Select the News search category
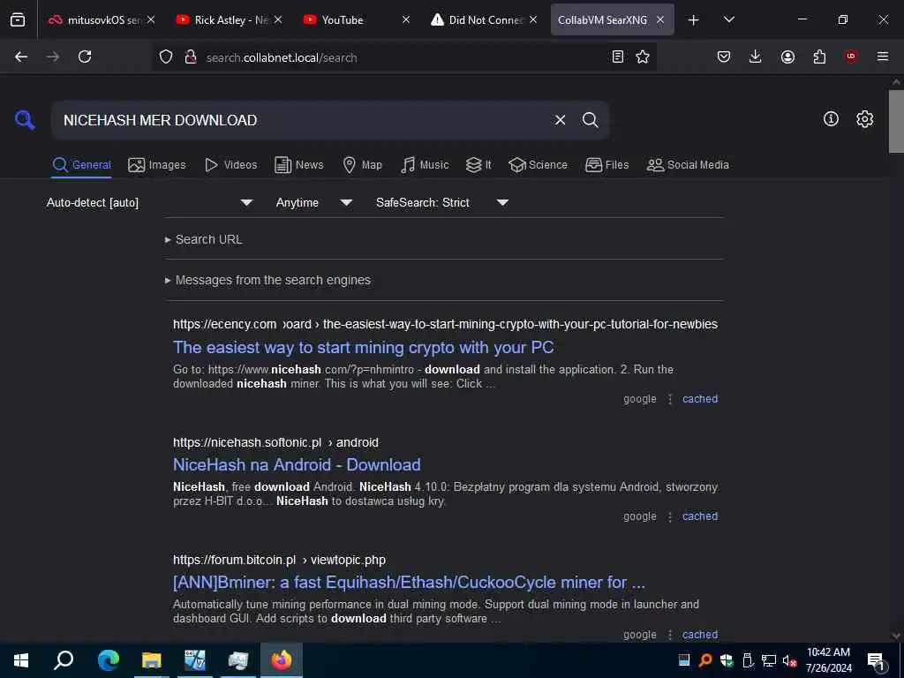Image resolution: width=904 pixels, height=678 pixels. [x=299, y=165]
